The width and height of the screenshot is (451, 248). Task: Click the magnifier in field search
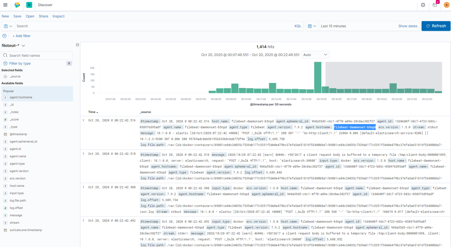(5, 55)
